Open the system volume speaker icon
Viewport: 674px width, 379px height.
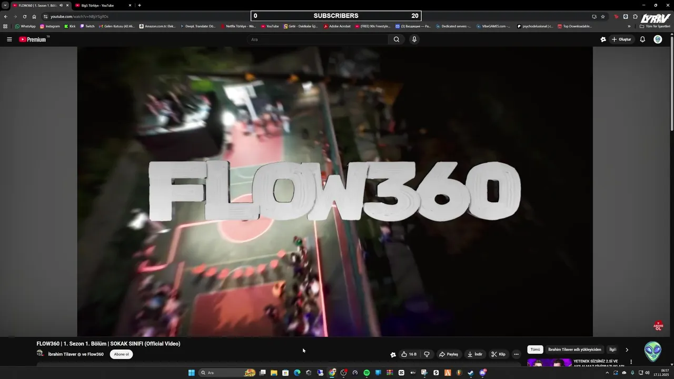click(x=647, y=373)
